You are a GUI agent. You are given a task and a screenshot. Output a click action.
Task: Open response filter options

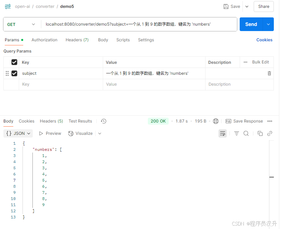[x=237, y=133]
